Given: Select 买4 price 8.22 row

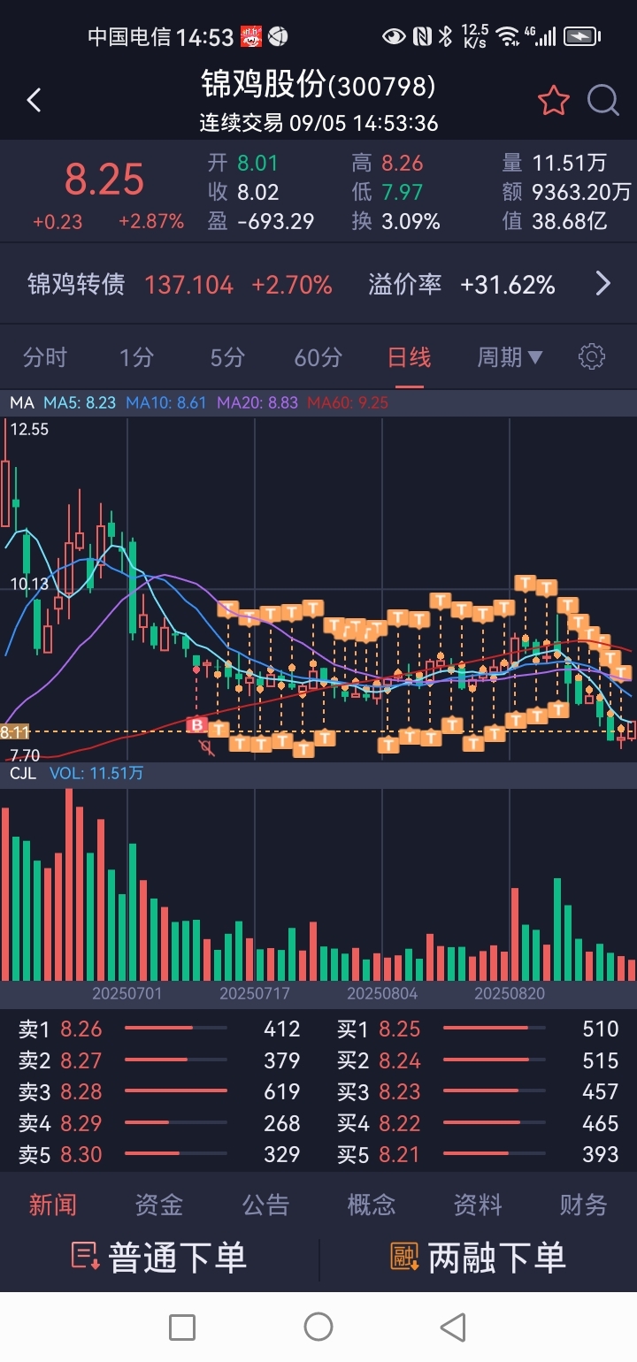Looking at the screenshot, I should pos(478,1123).
